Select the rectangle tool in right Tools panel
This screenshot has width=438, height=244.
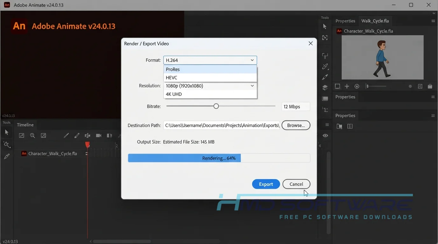(x=325, y=98)
